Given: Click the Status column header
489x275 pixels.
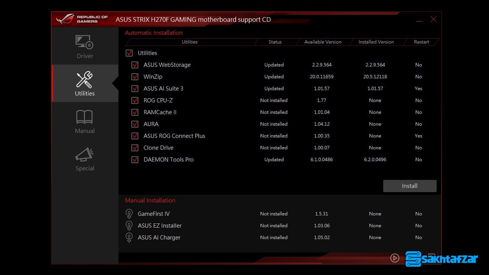Looking at the screenshot, I should click(x=275, y=42).
